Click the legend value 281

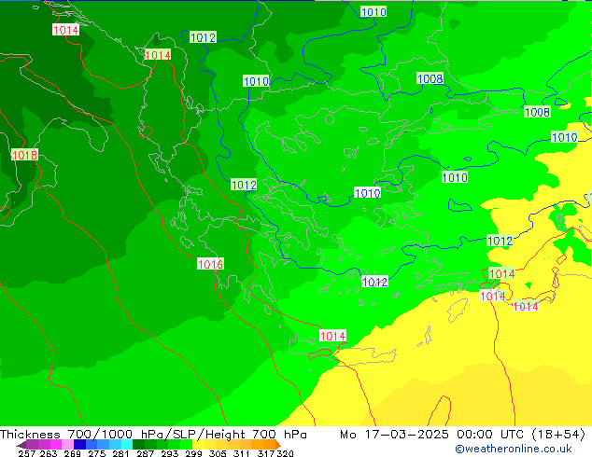pyautogui.click(x=120, y=453)
